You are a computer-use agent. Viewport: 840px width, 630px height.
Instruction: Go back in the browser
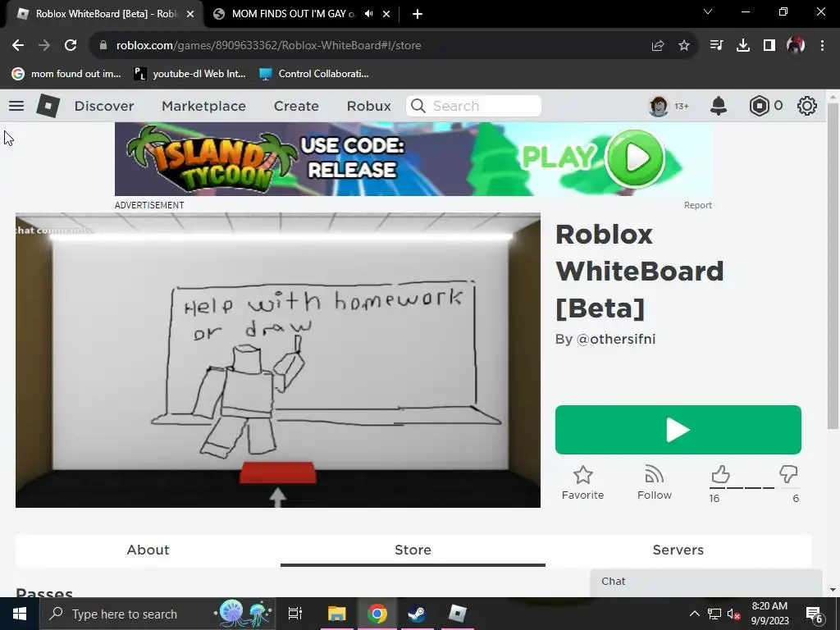coord(18,46)
